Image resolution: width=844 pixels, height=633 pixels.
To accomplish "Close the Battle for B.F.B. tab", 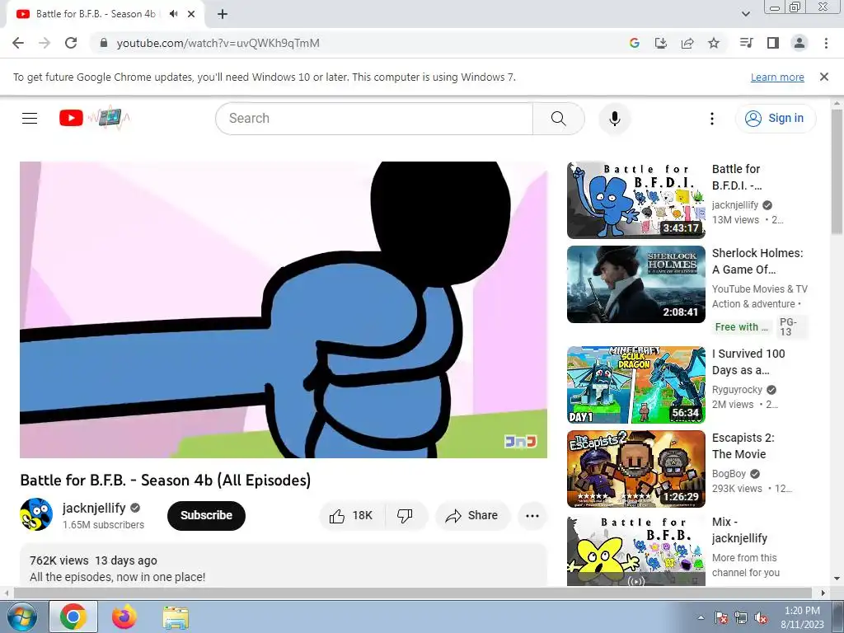I will 191,14.
